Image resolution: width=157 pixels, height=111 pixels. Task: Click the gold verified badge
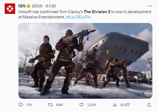coord(29,6)
